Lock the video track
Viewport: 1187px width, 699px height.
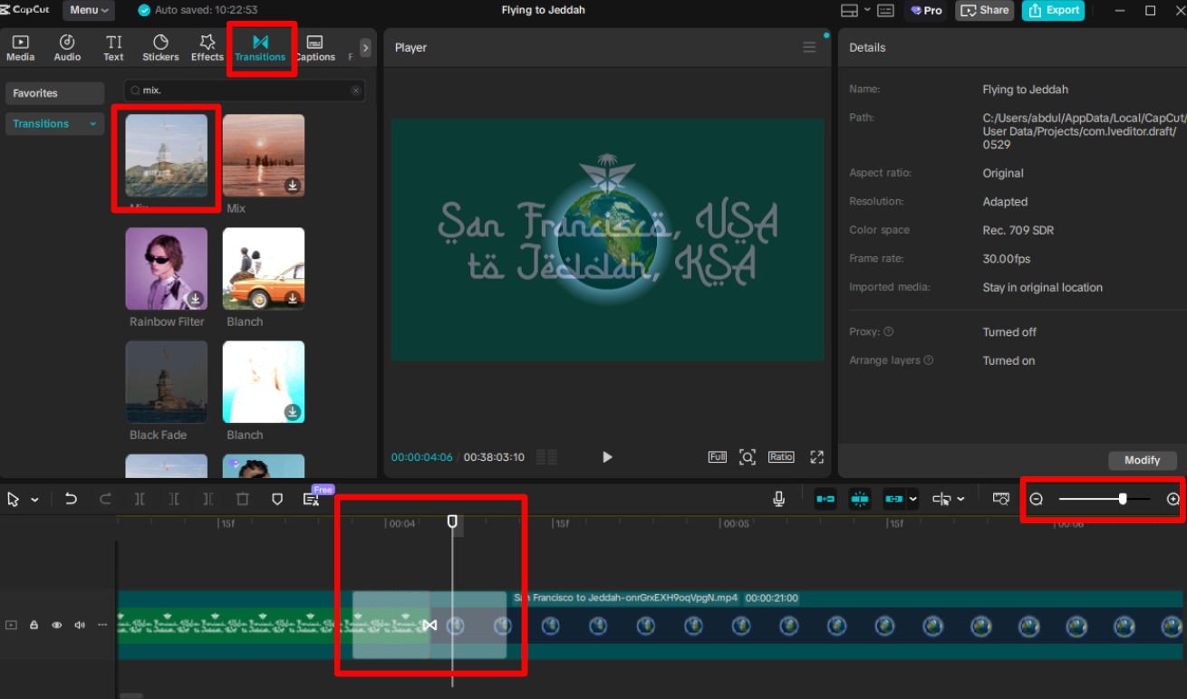click(34, 625)
